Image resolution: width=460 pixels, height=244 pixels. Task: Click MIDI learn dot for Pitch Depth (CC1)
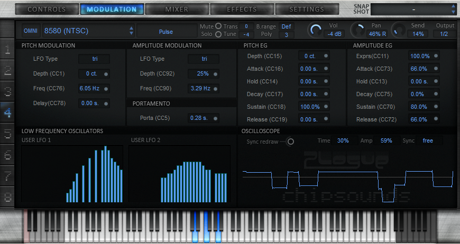106,74
